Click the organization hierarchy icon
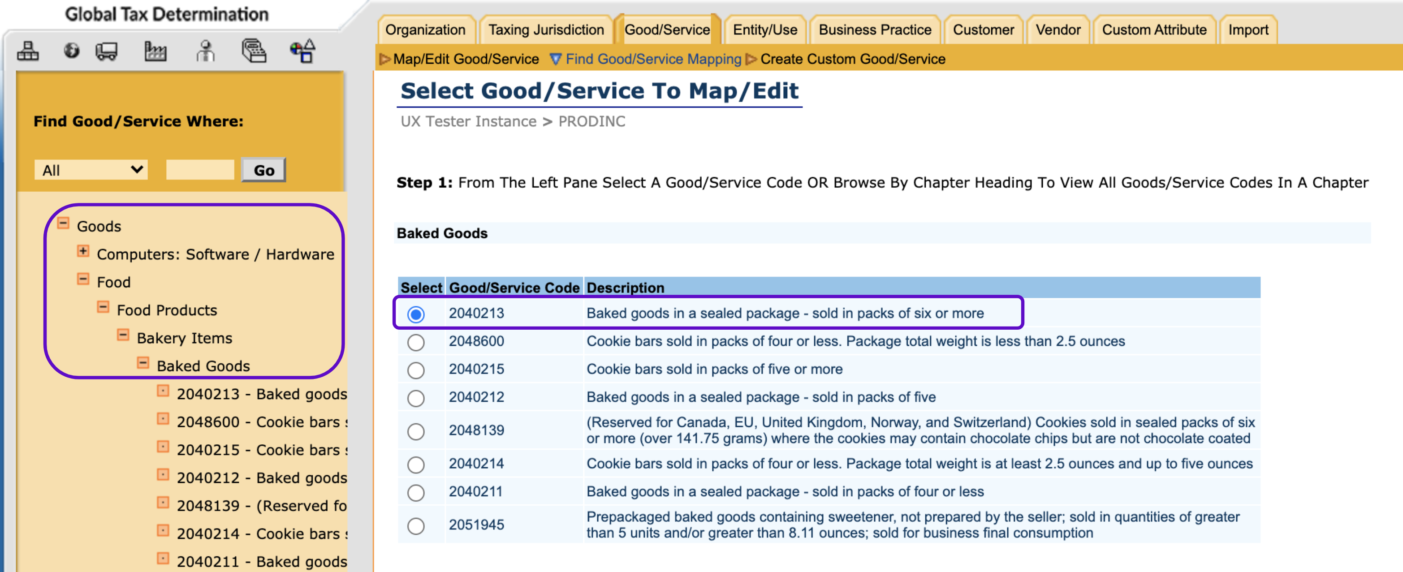Image resolution: width=1403 pixels, height=572 pixels. [x=27, y=52]
